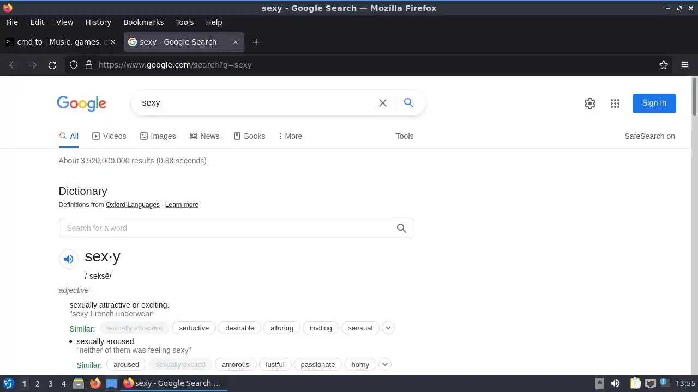Click the lustful synonym chip

pyautogui.click(x=275, y=364)
